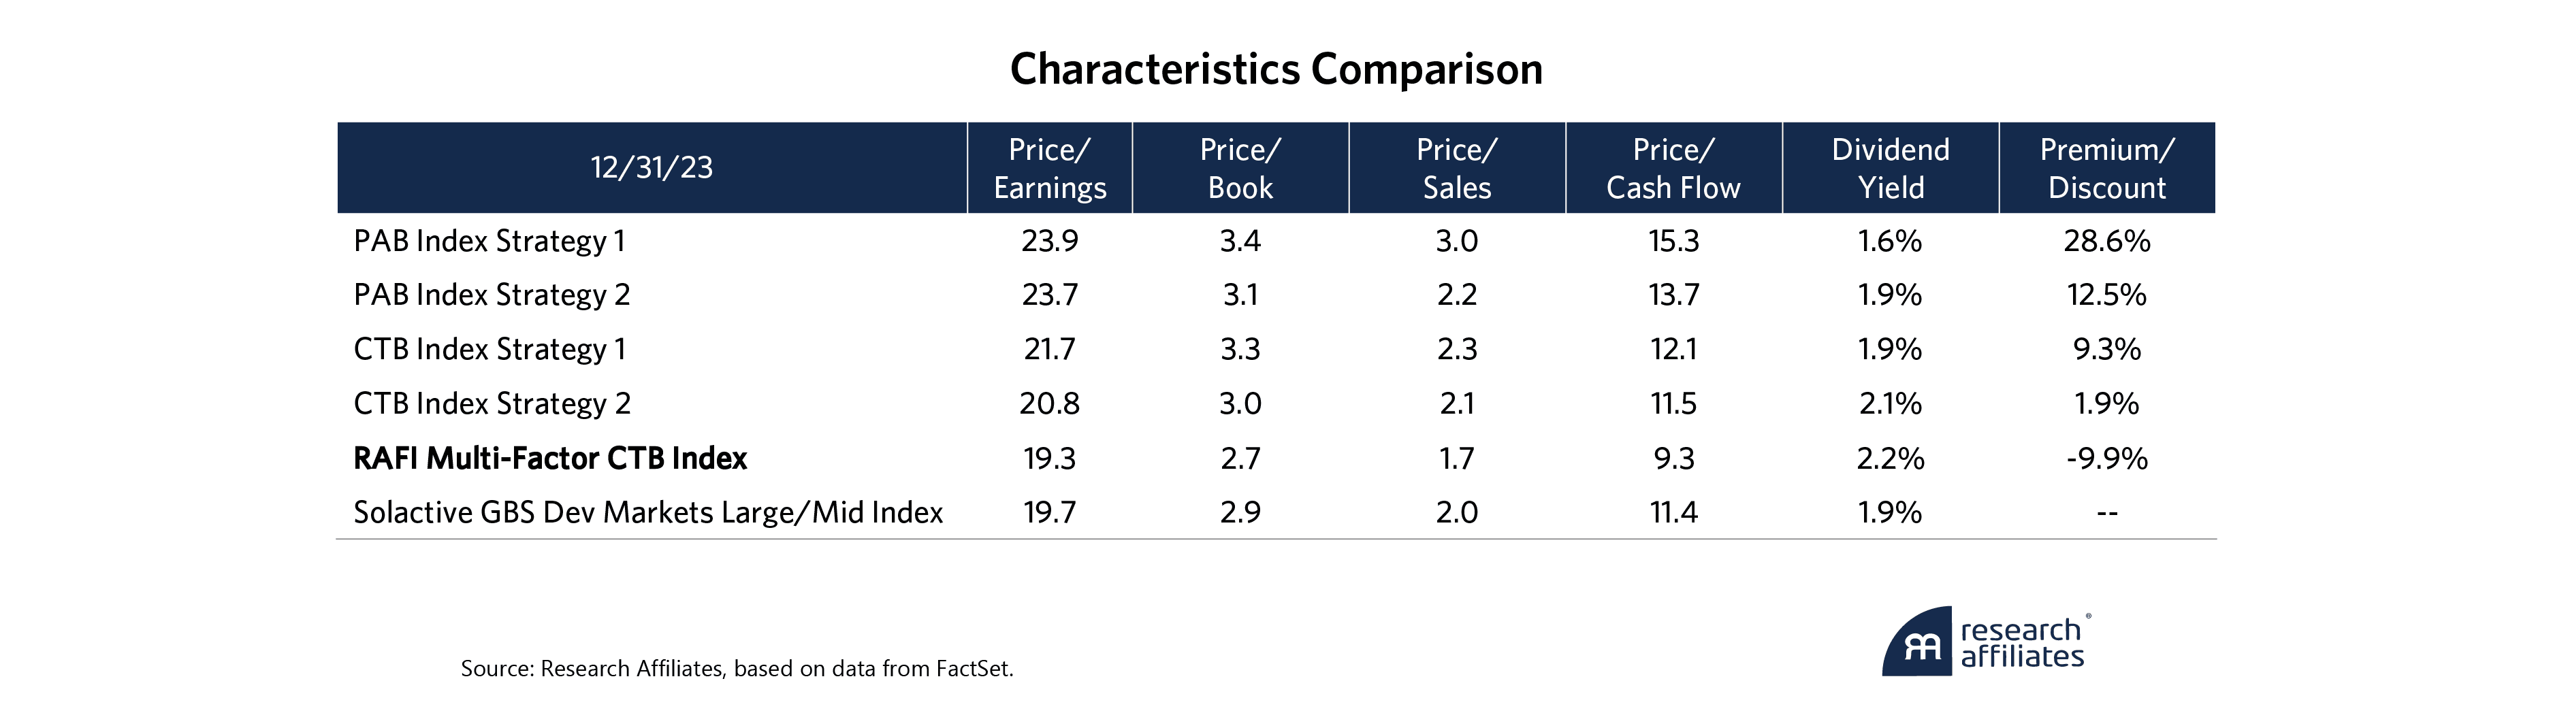
Task: Select the -9.9% discount value cell
Action: [2107, 459]
